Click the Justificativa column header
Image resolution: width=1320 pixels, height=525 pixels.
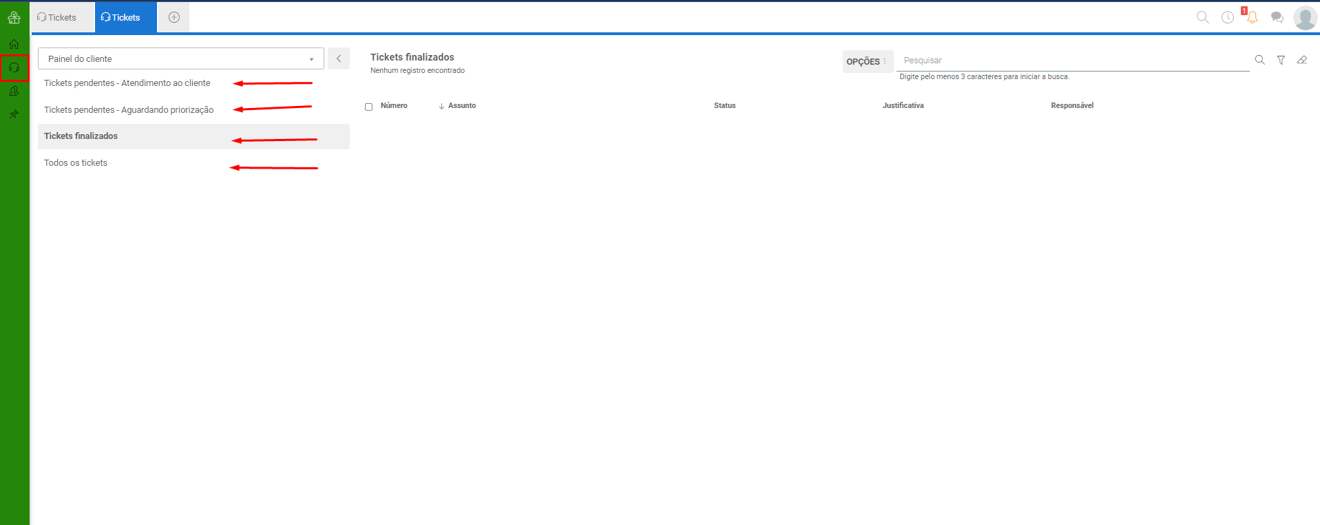pyautogui.click(x=903, y=105)
